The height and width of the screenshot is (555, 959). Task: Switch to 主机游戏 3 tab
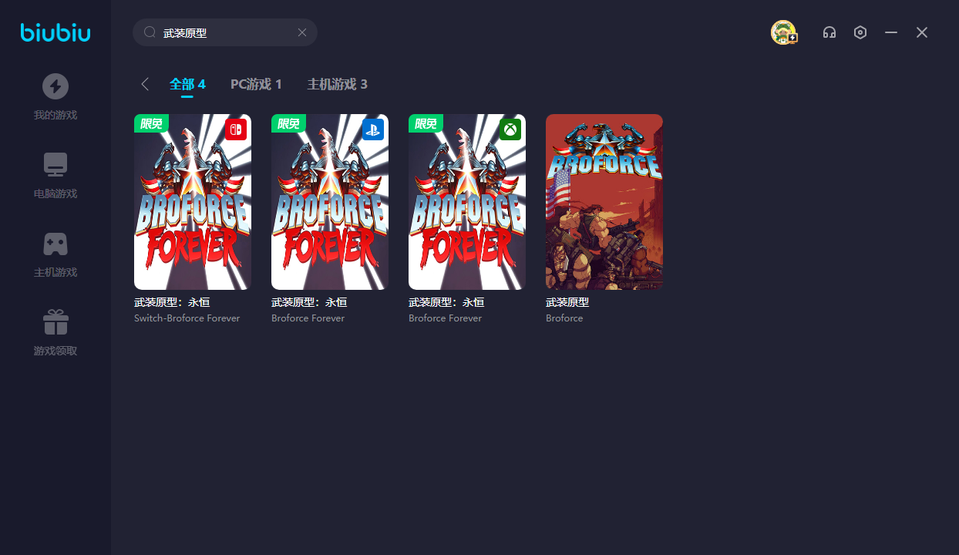click(337, 84)
